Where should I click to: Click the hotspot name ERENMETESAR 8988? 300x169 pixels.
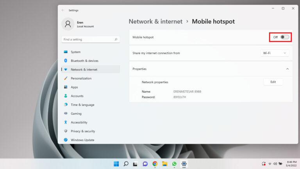tap(187, 92)
